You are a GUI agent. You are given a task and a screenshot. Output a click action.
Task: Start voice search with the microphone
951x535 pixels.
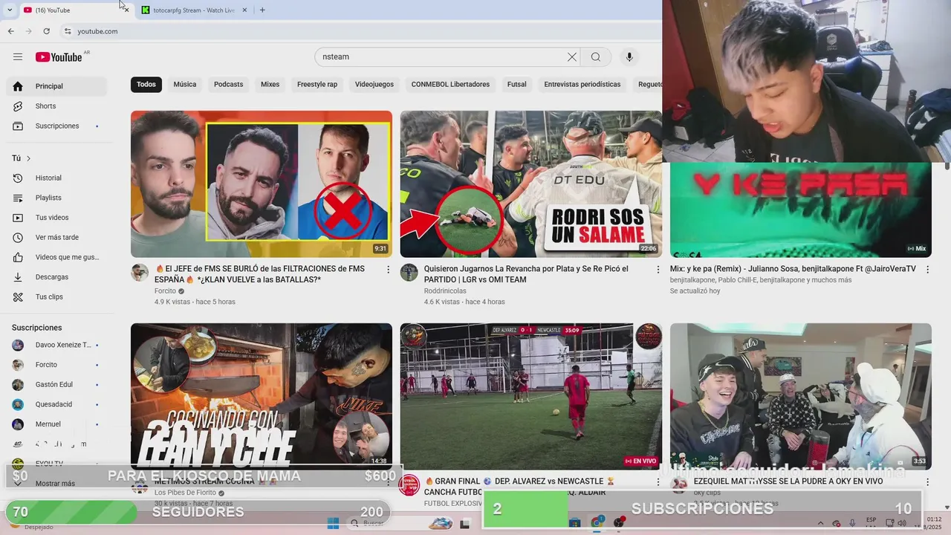click(629, 57)
